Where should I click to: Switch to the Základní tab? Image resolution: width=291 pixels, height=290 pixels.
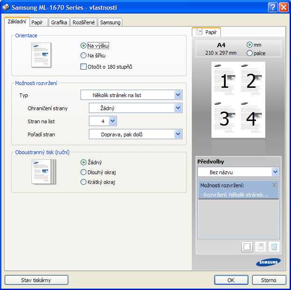(x=17, y=21)
